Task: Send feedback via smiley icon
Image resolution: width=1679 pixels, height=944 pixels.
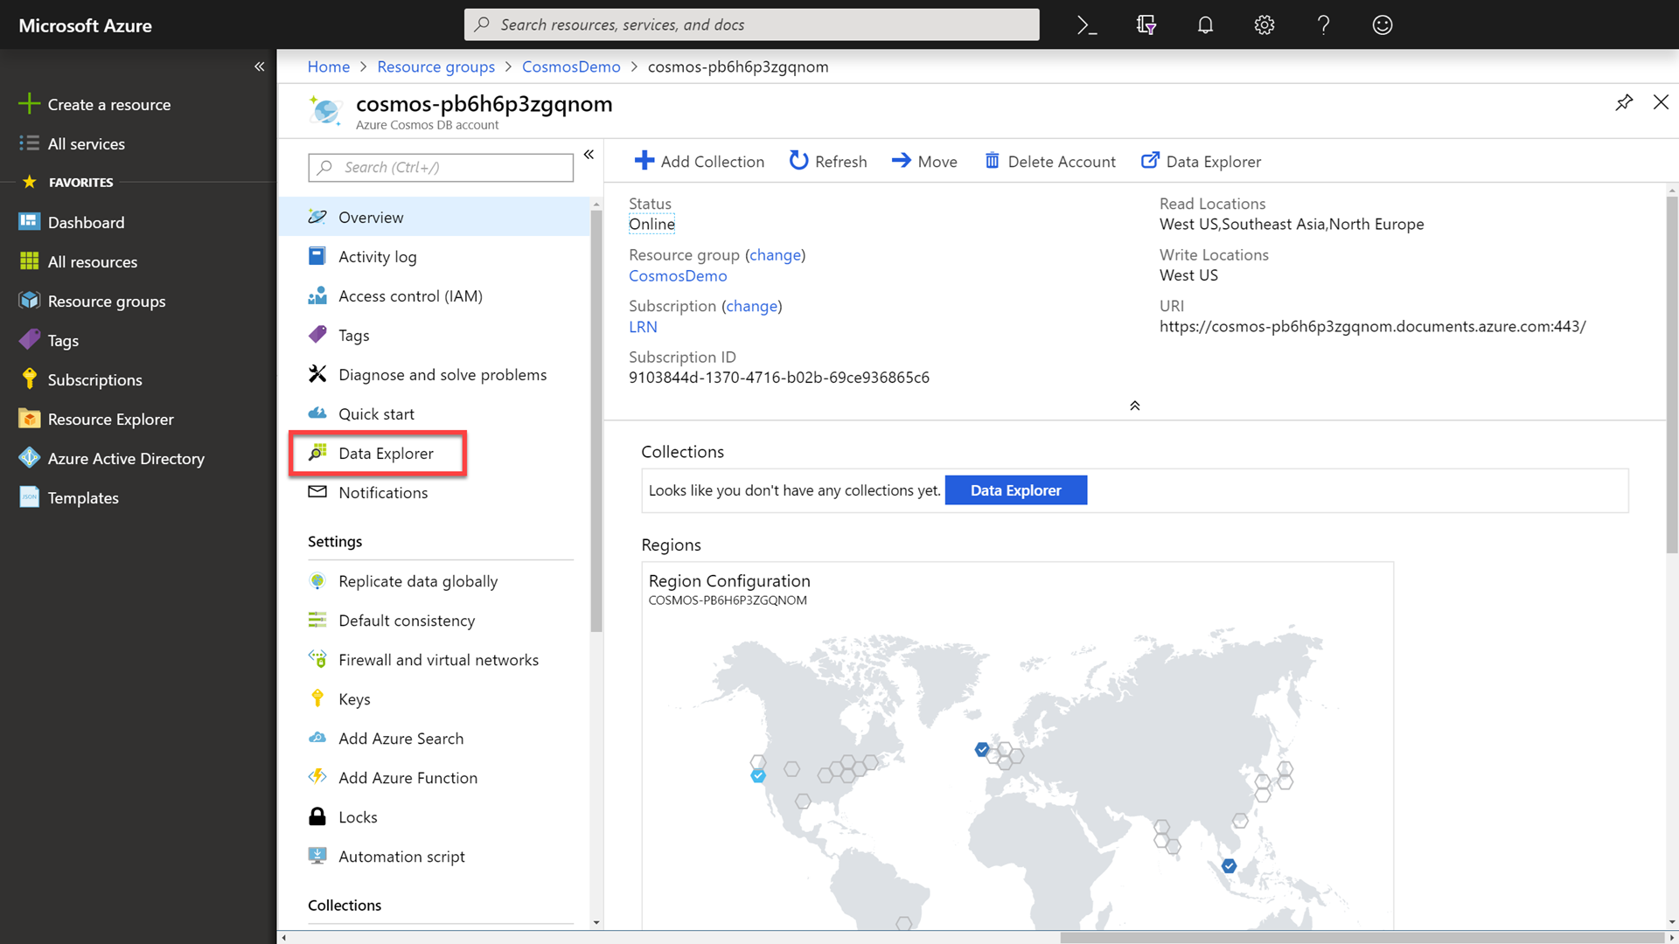Action: click(x=1382, y=25)
